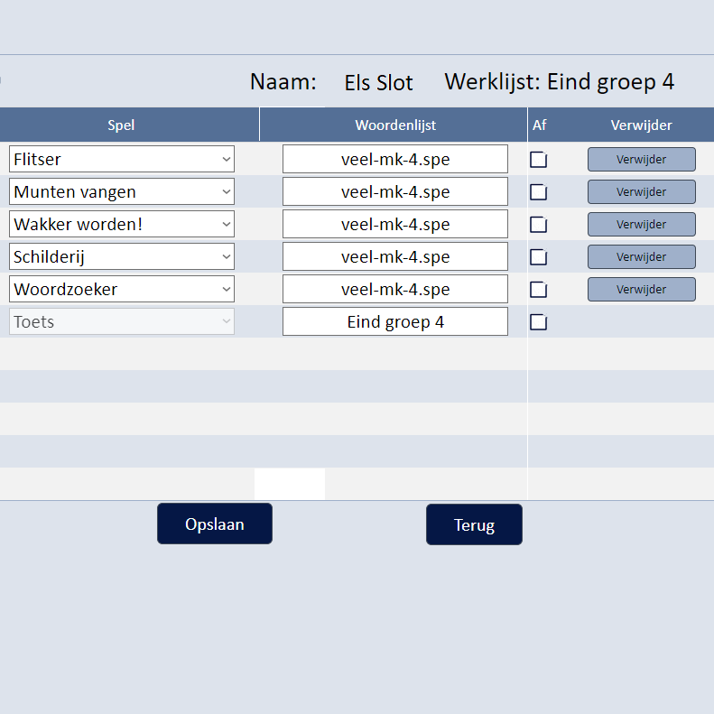Viewport: 714px width, 714px height.
Task: Select Munten vangen's veel-mk-4.spe field
Action: click(395, 191)
